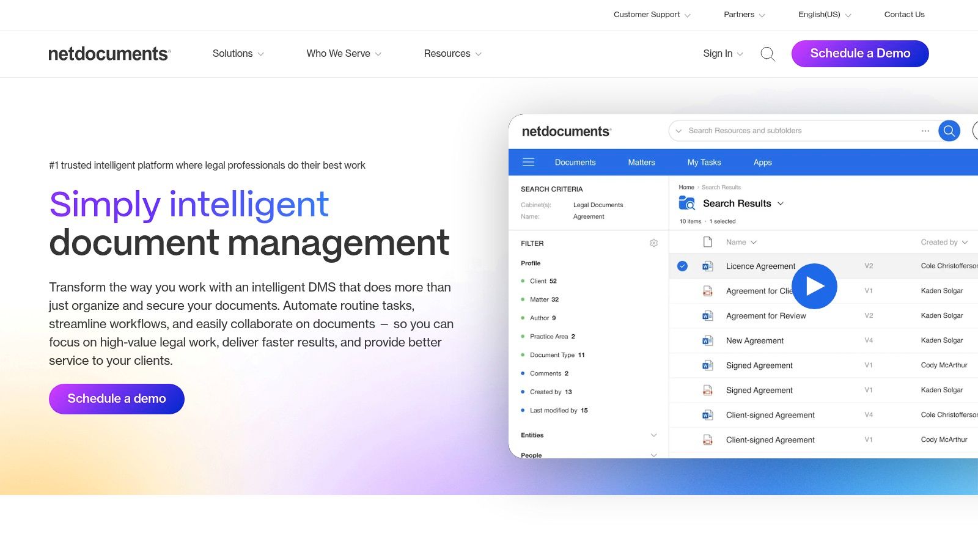Image resolution: width=978 pixels, height=550 pixels.
Task: Switch to the Matters tab
Action: (x=641, y=163)
